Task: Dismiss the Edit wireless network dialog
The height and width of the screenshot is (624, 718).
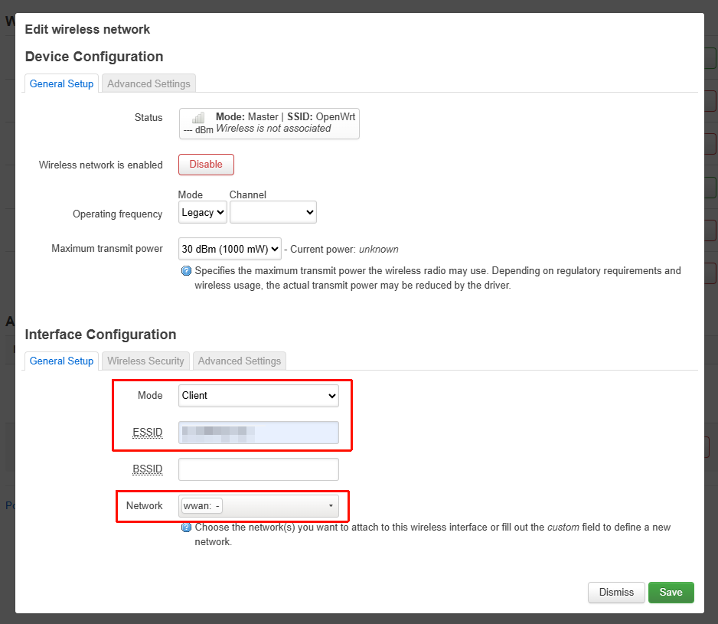Action: click(616, 592)
